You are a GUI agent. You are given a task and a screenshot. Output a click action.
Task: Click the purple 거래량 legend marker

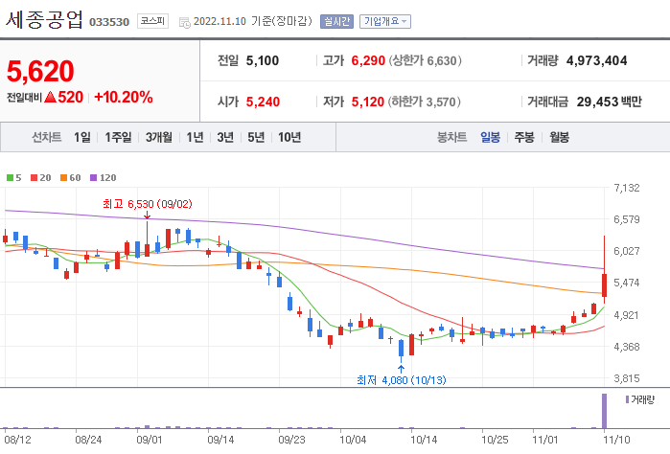click(627, 399)
